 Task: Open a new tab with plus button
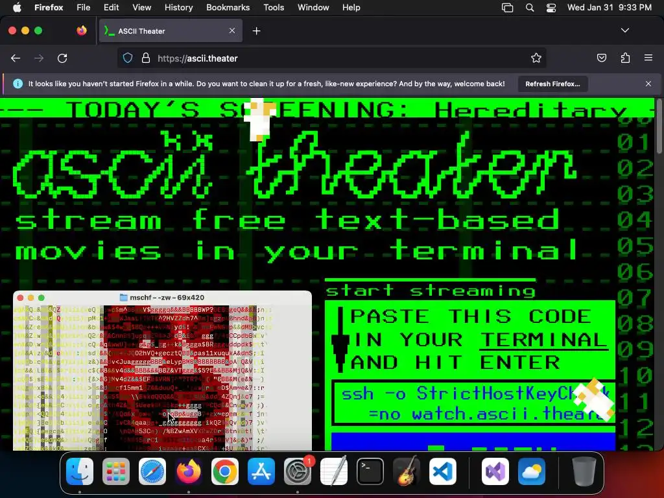tap(256, 31)
